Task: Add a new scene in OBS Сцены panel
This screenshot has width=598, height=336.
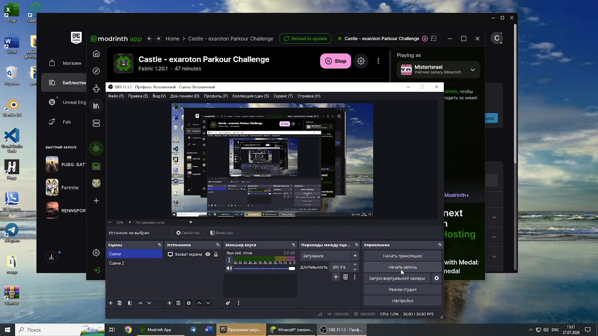Action: coord(111,303)
